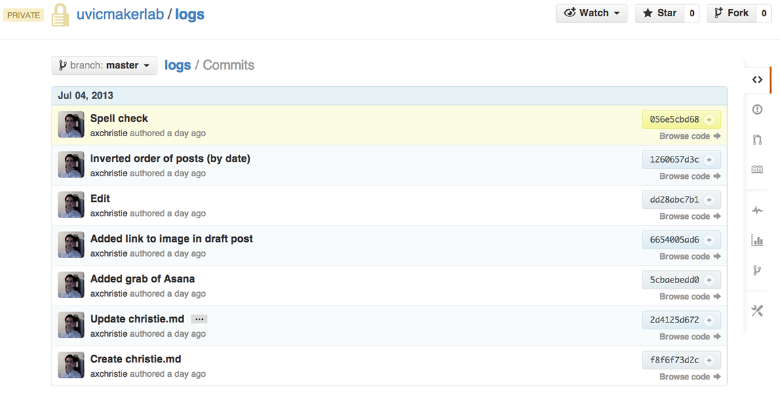
Task: Open the Watch dropdown menu
Action: (591, 13)
